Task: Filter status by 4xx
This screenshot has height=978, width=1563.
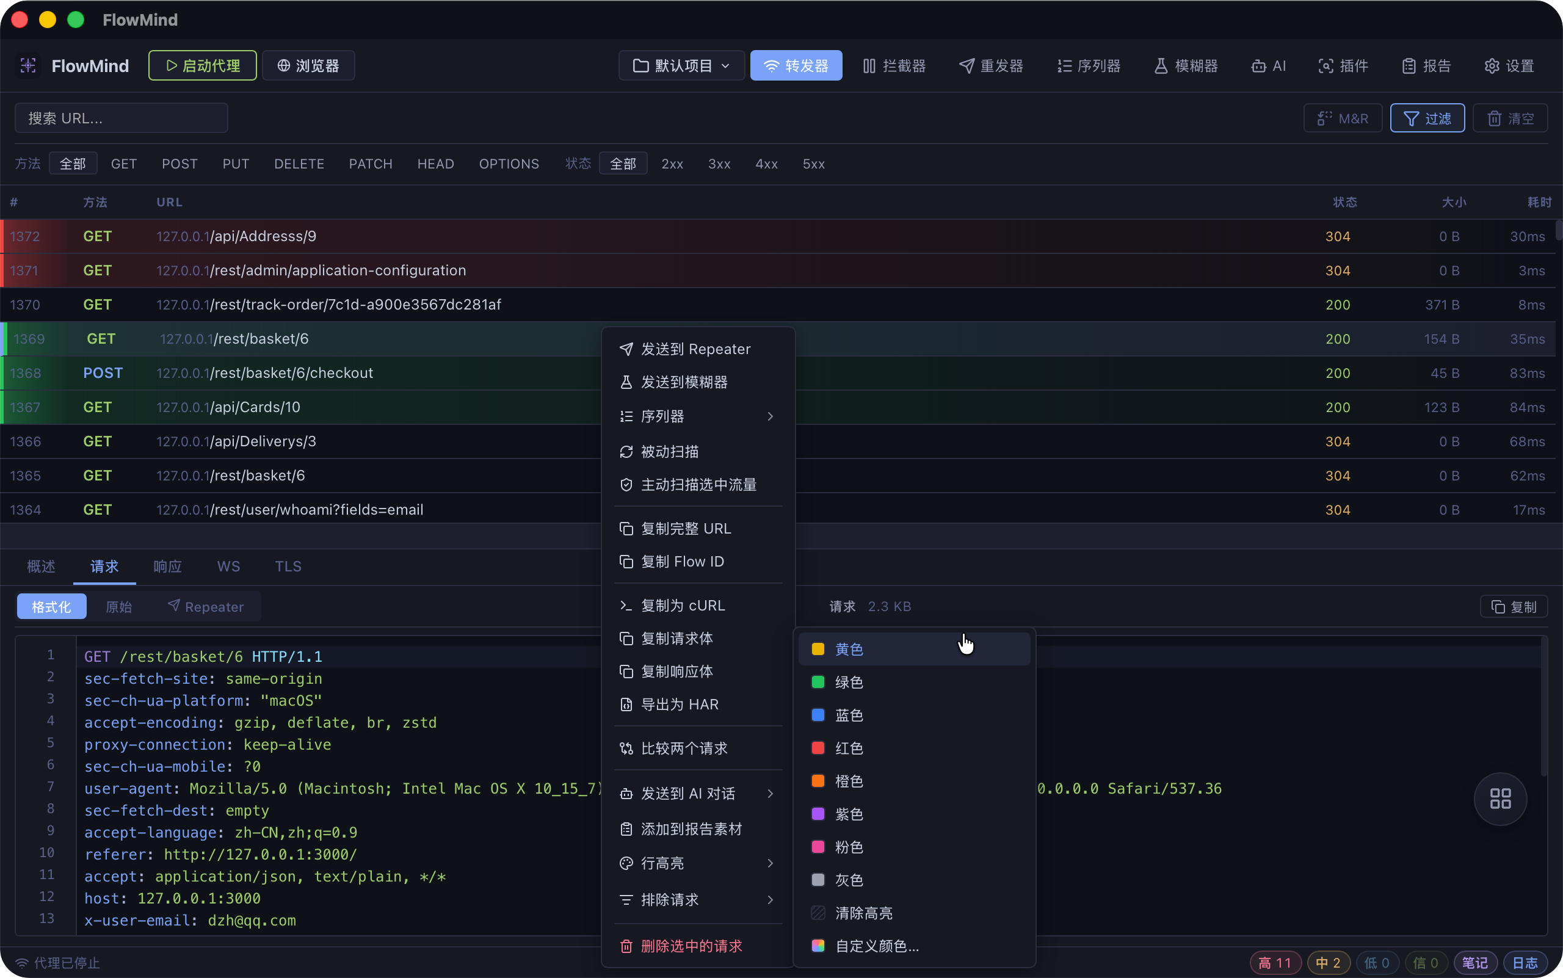Action: click(x=767, y=164)
